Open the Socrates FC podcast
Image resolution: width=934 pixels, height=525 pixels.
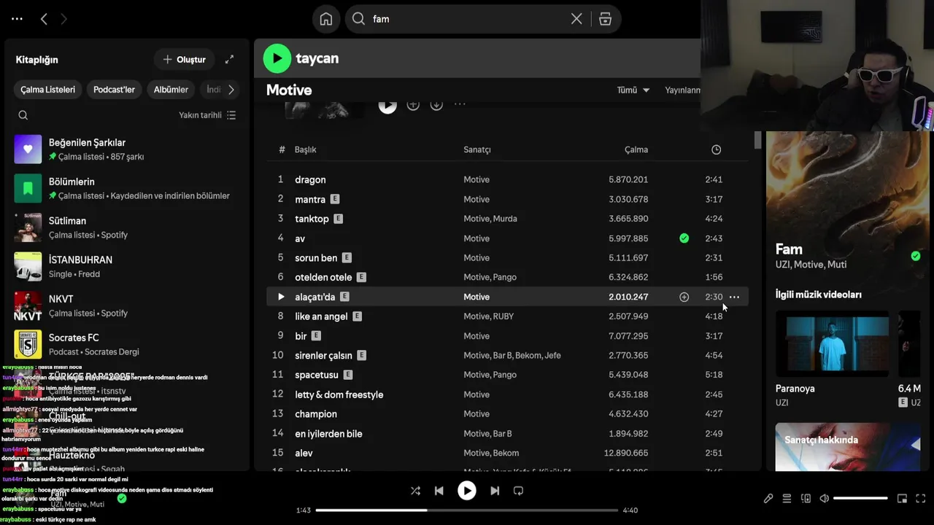coord(127,344)
